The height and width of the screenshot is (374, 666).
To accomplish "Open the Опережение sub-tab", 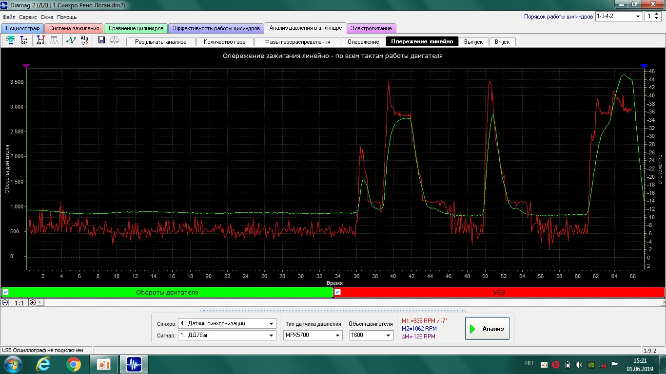I will pyautogui.click(x=363, y=41).
